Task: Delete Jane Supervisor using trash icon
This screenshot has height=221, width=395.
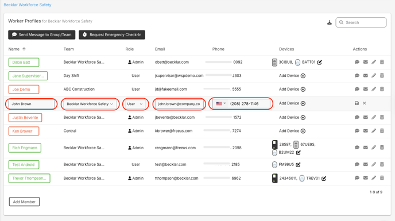Action: [382, 76]
